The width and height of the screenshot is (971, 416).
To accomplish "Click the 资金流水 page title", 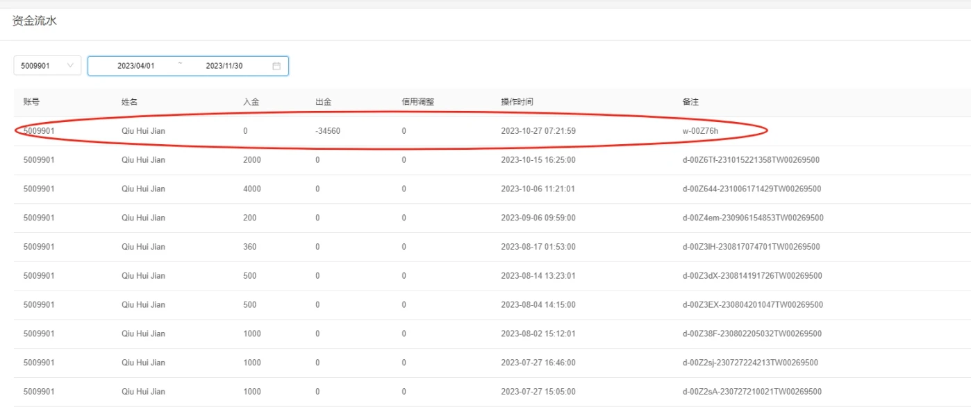I will [35, 21].
